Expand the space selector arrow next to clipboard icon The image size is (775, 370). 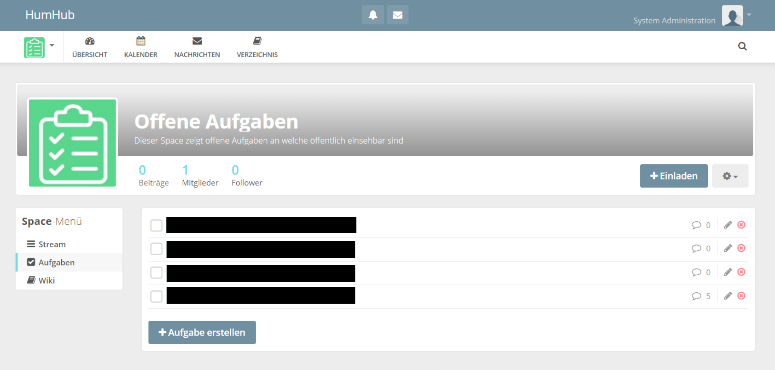(52, 45)
